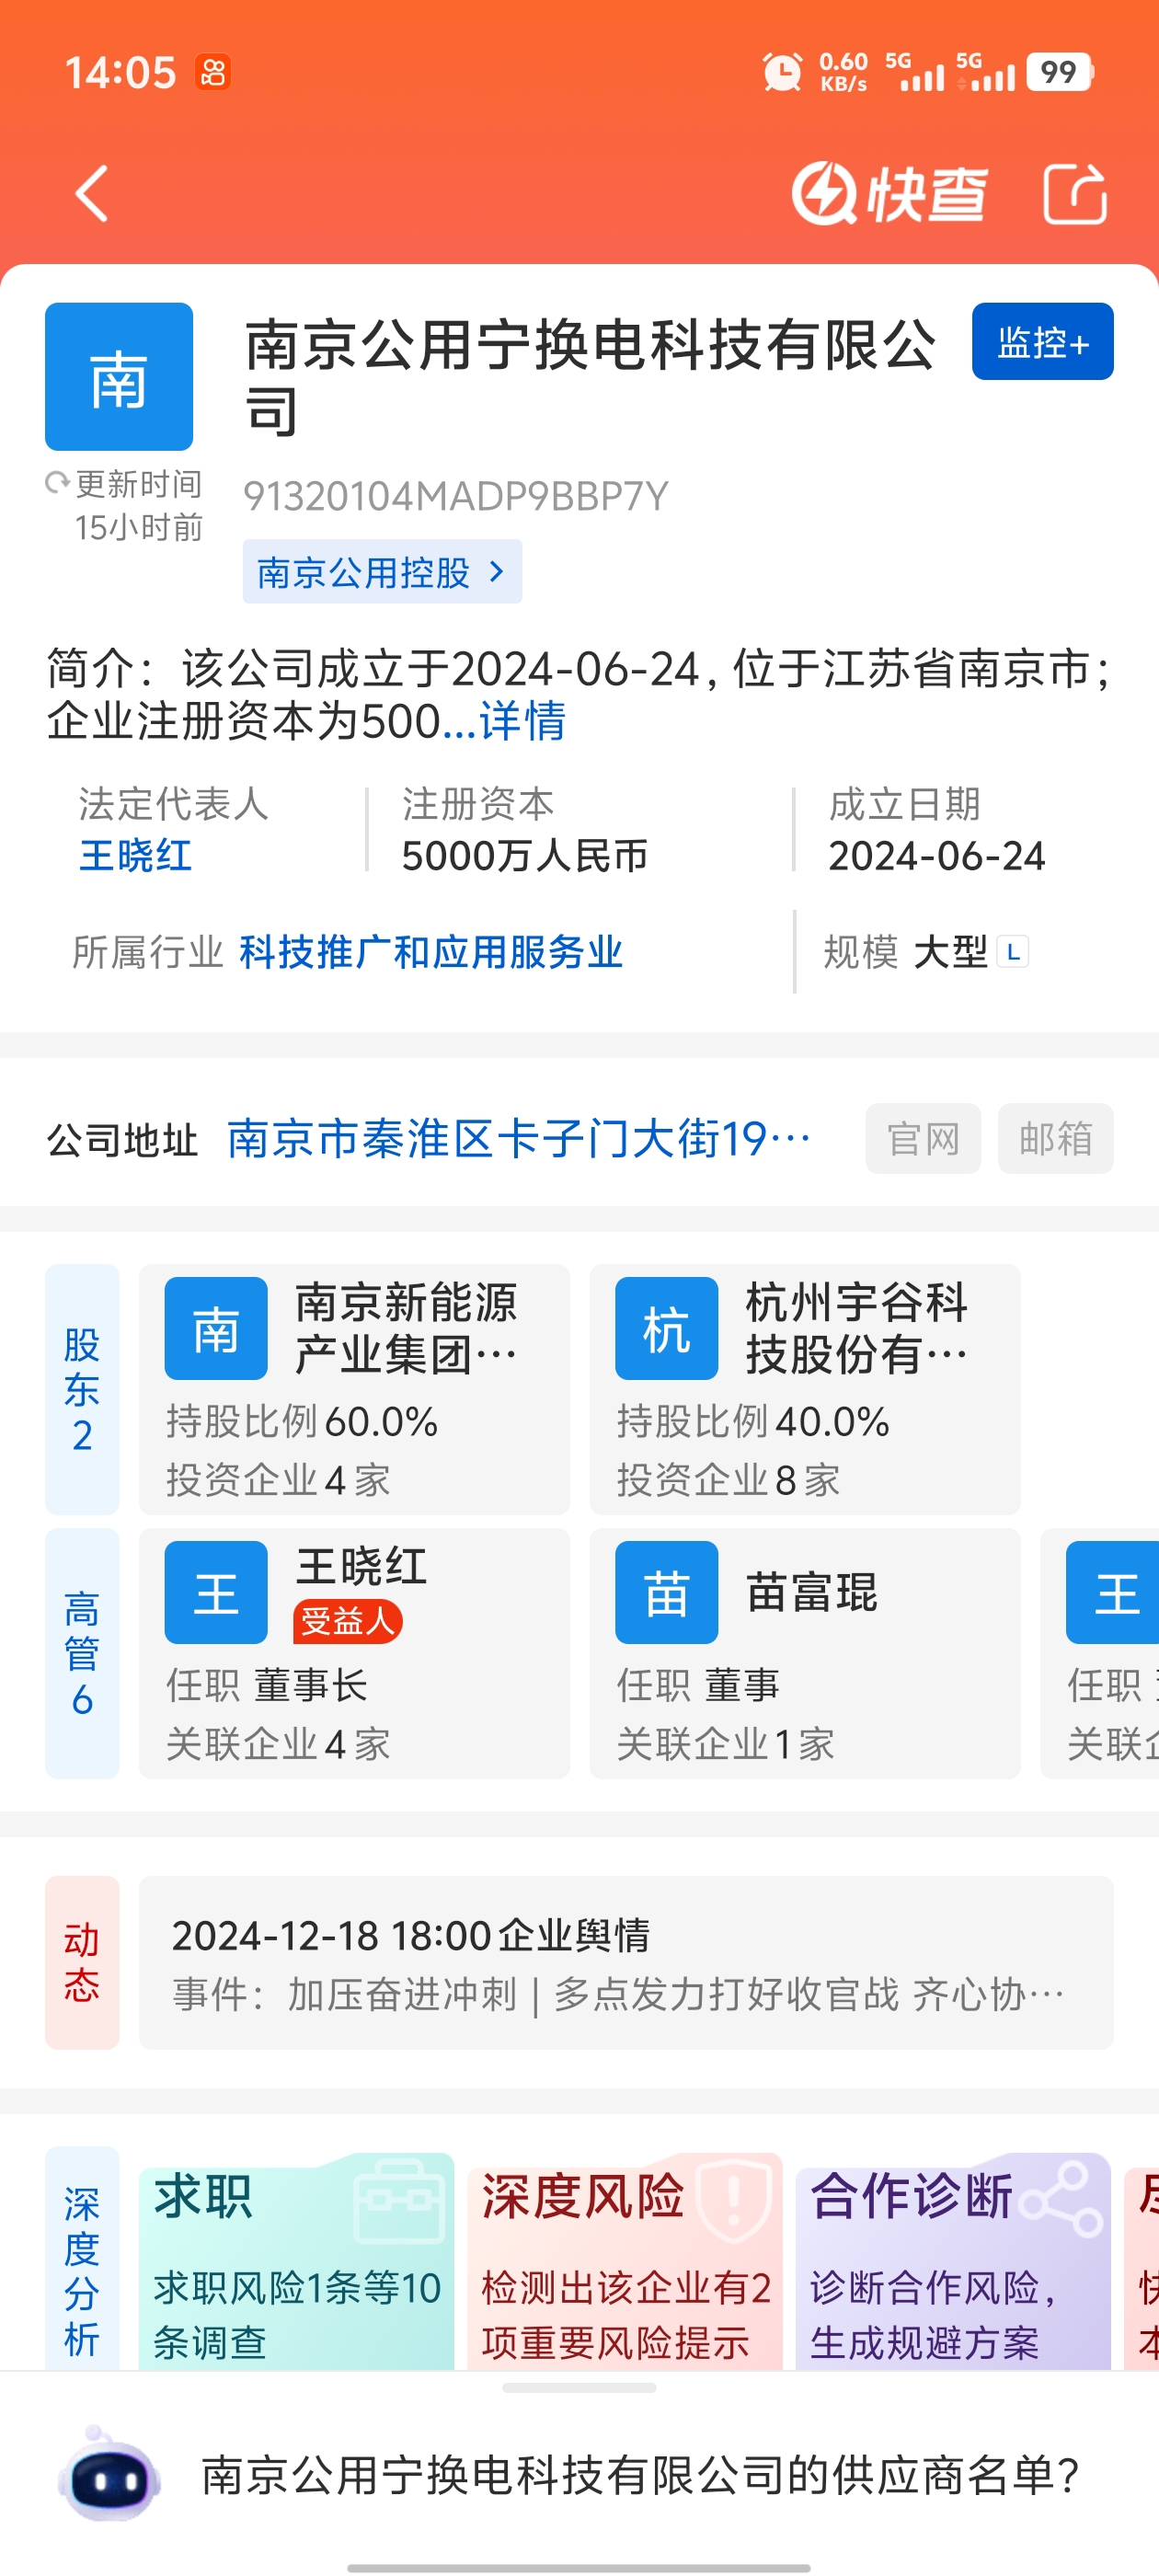Open the 动态 section tab
1159x2576 pixels.
[82, 1962]
